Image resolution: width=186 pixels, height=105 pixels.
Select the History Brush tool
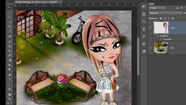pos(10,51)
